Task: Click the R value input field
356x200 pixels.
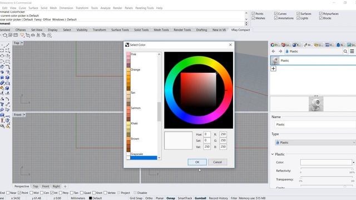Action: 223,134
